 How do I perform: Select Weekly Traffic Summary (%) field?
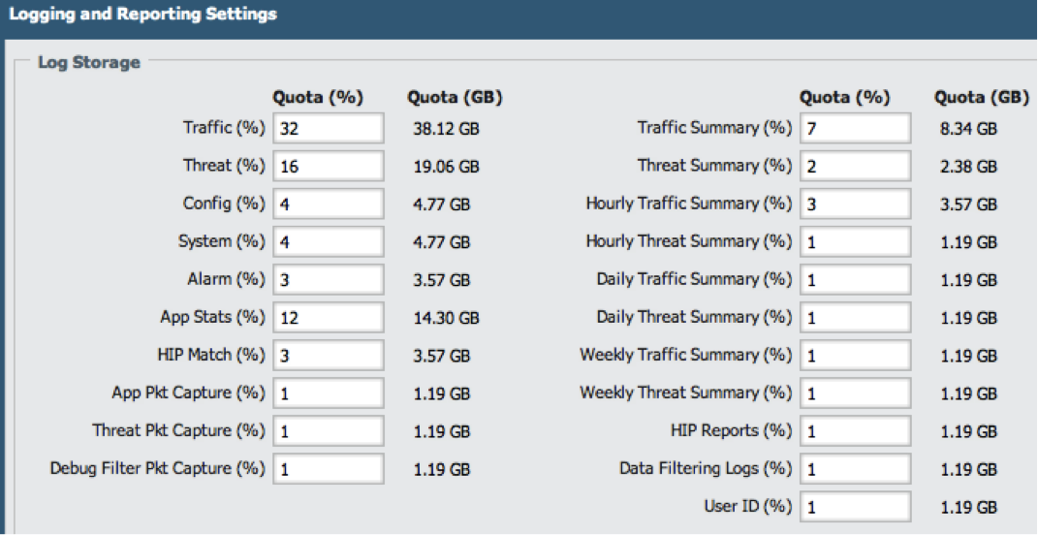[855, 355]
